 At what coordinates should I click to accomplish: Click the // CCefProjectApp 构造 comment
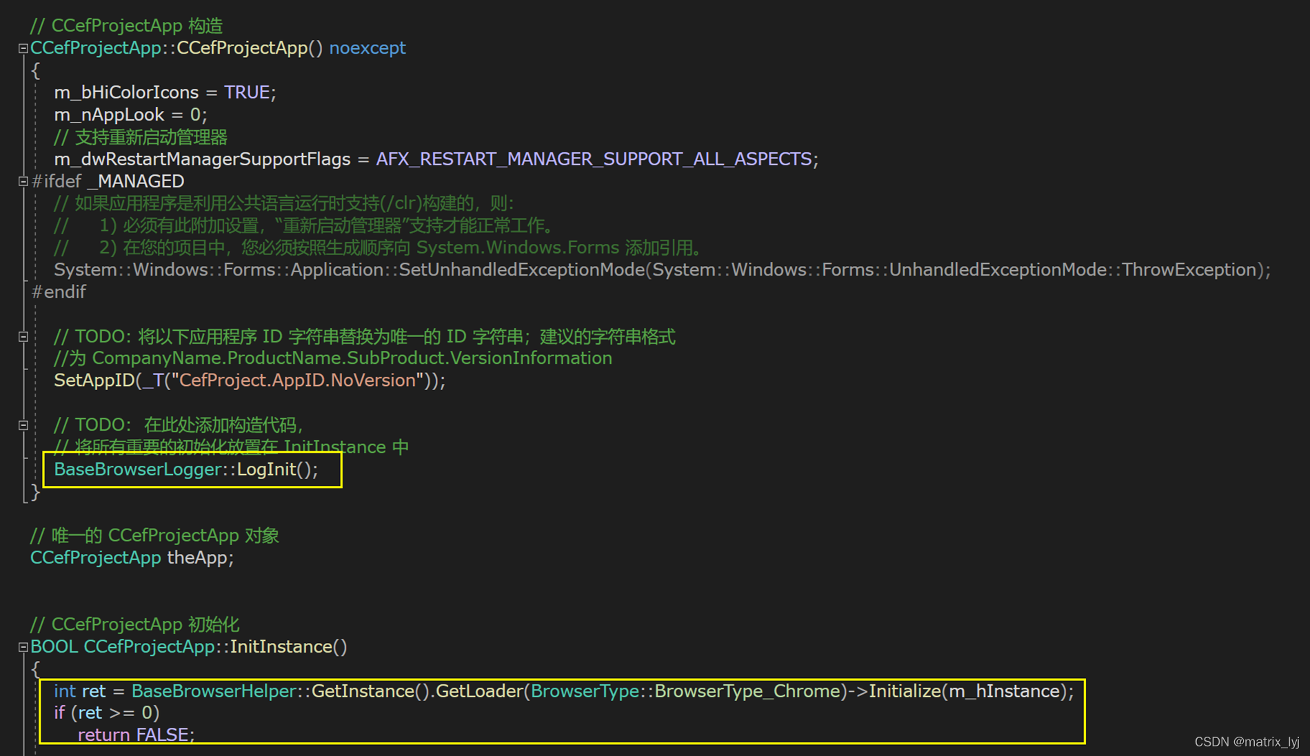(x=127, y=26)
